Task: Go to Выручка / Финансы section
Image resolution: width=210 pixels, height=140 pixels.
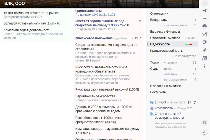Action: click(165, 32)
